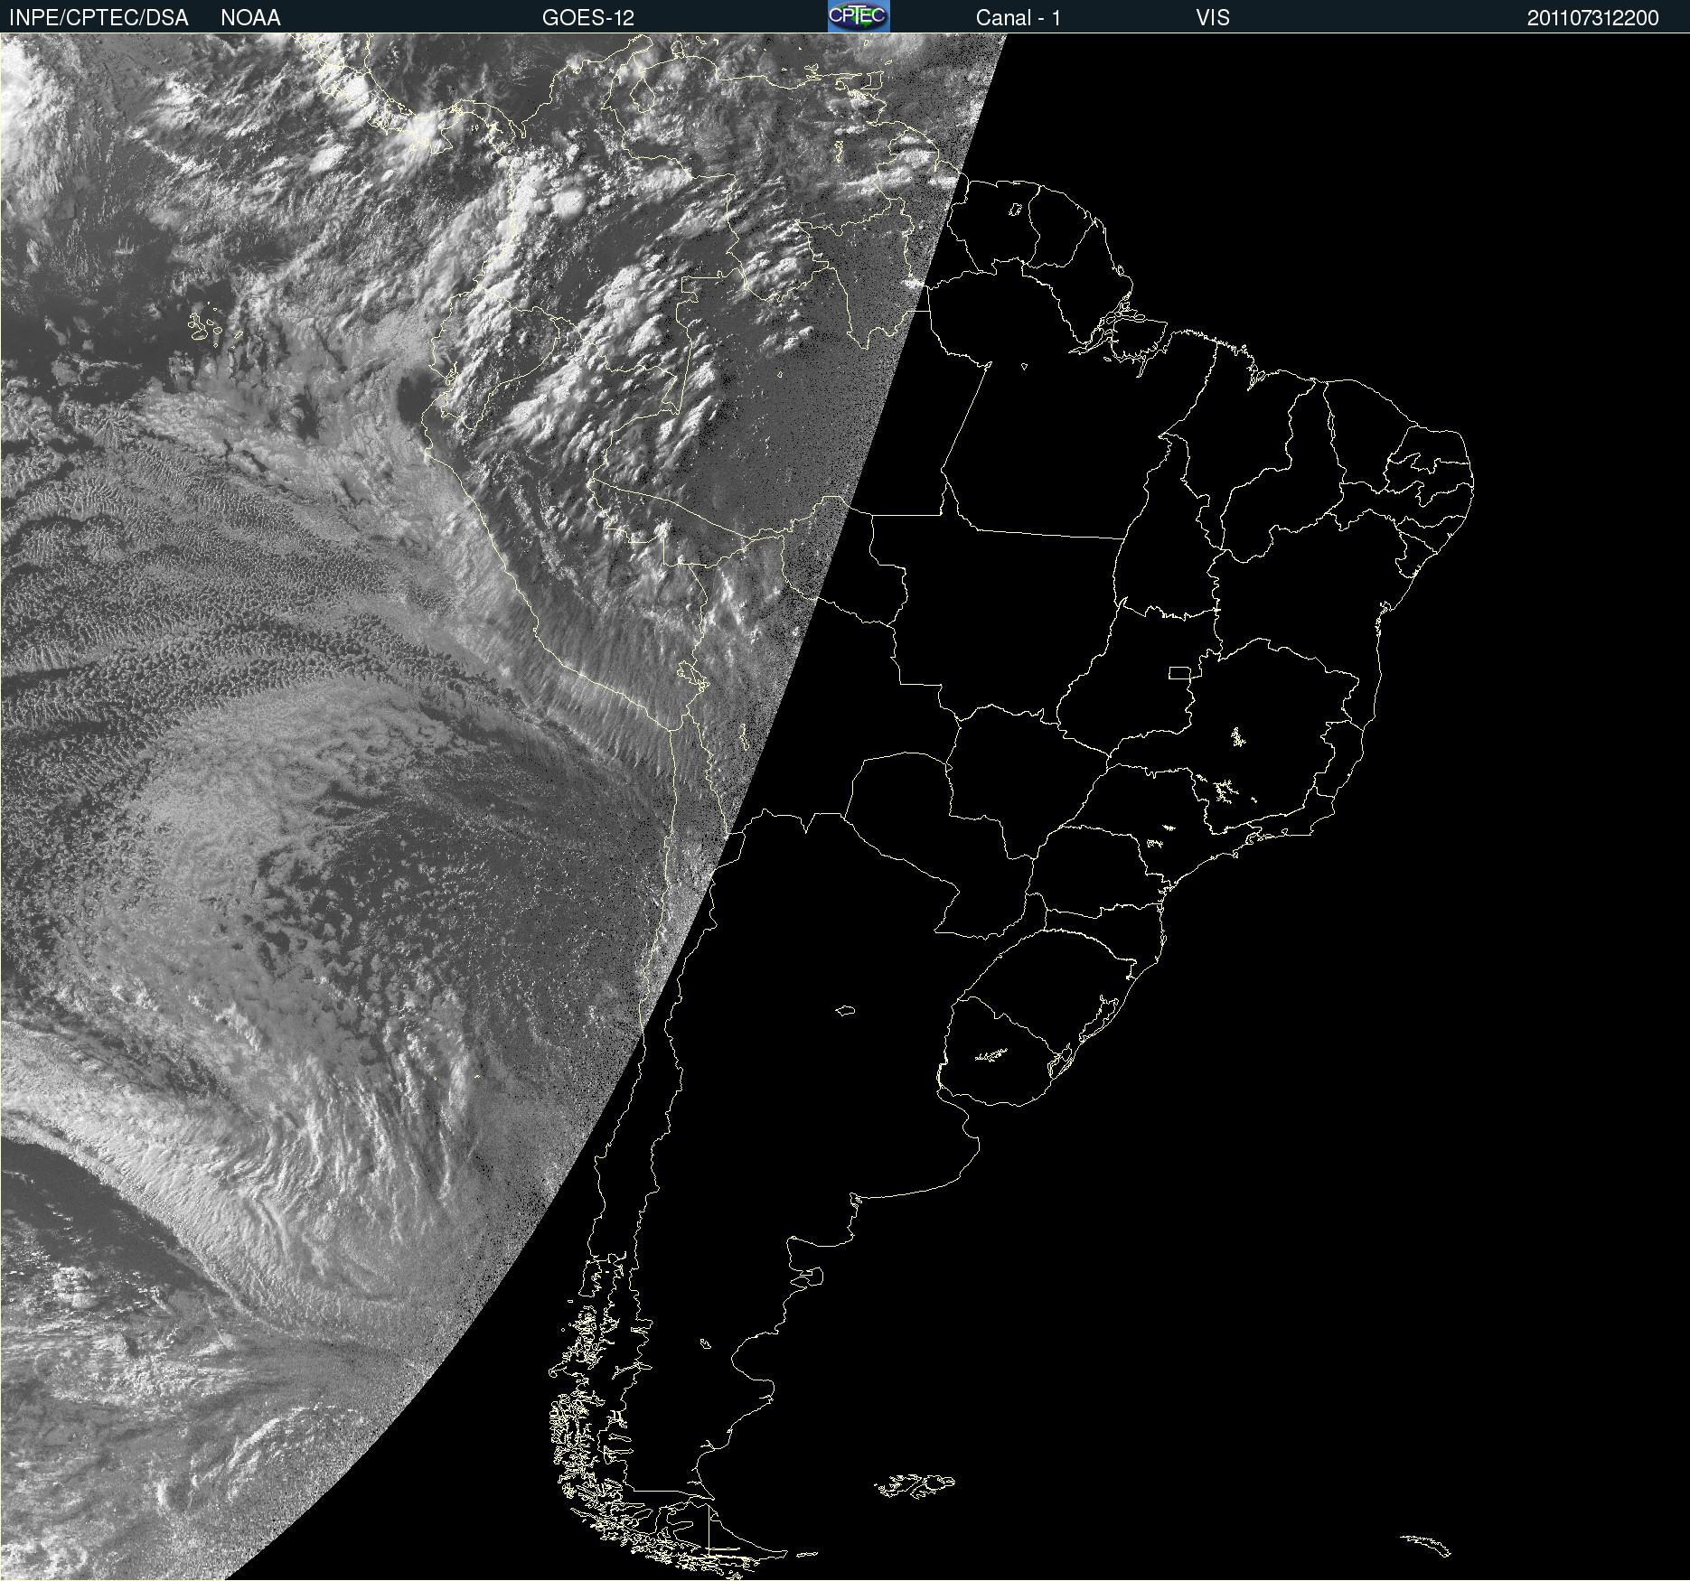
Task: Click the 'Canal - 1' channel label
Action: [1019, 18]
